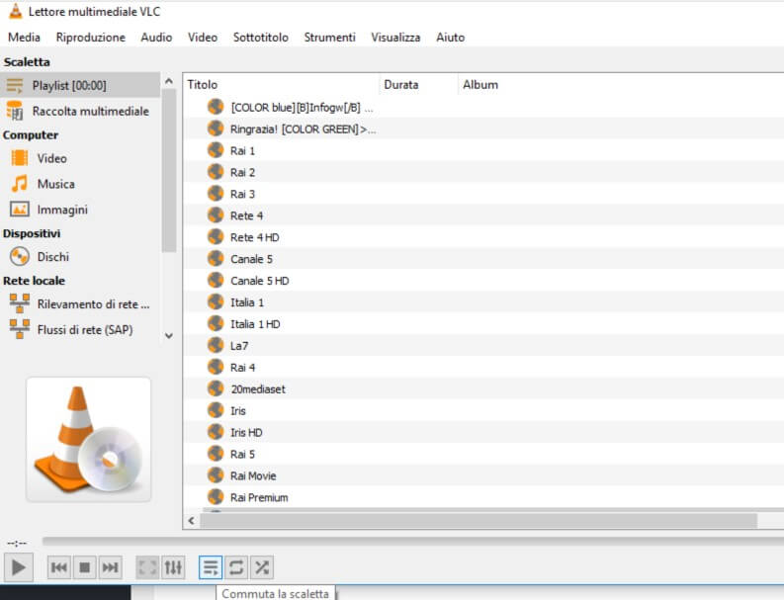Click the Play button

coord(19,567)
